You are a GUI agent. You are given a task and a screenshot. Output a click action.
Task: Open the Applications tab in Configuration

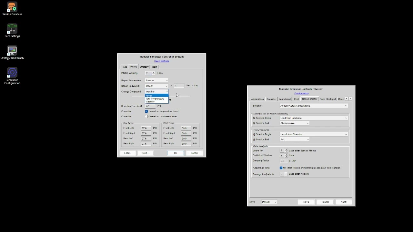257,99
